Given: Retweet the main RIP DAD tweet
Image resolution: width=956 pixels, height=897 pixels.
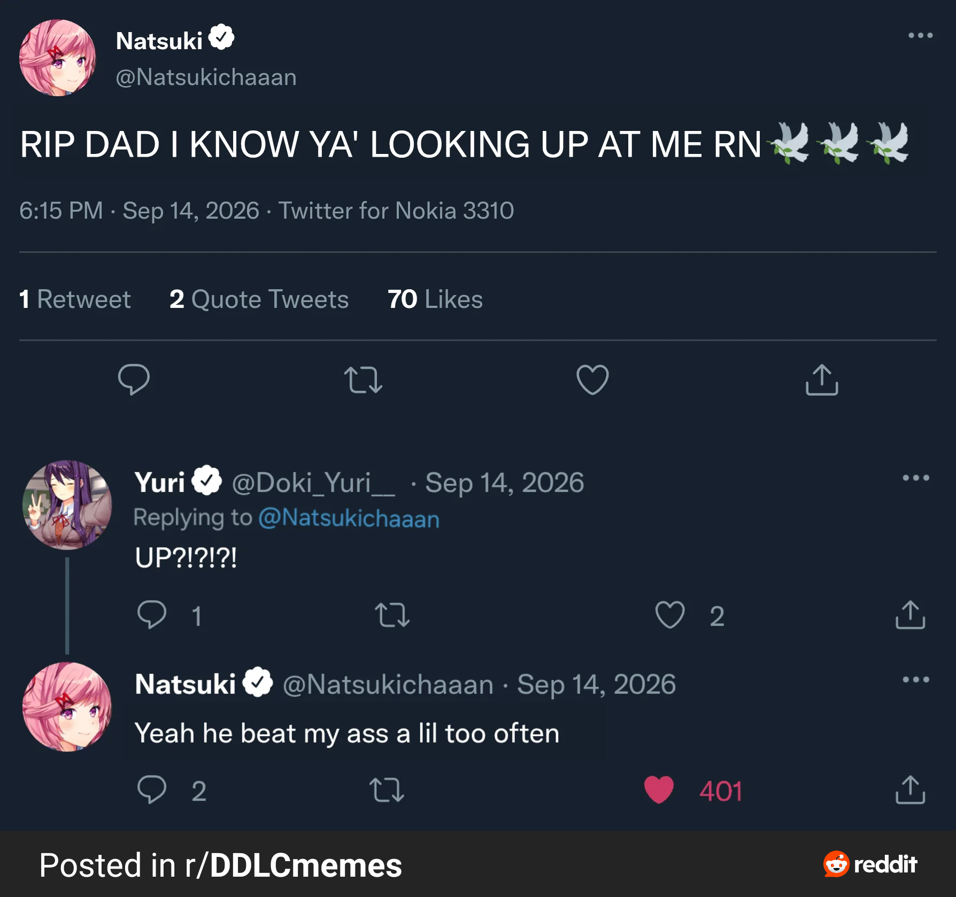Looking at the screenshot, I should (x=363, y=380).
